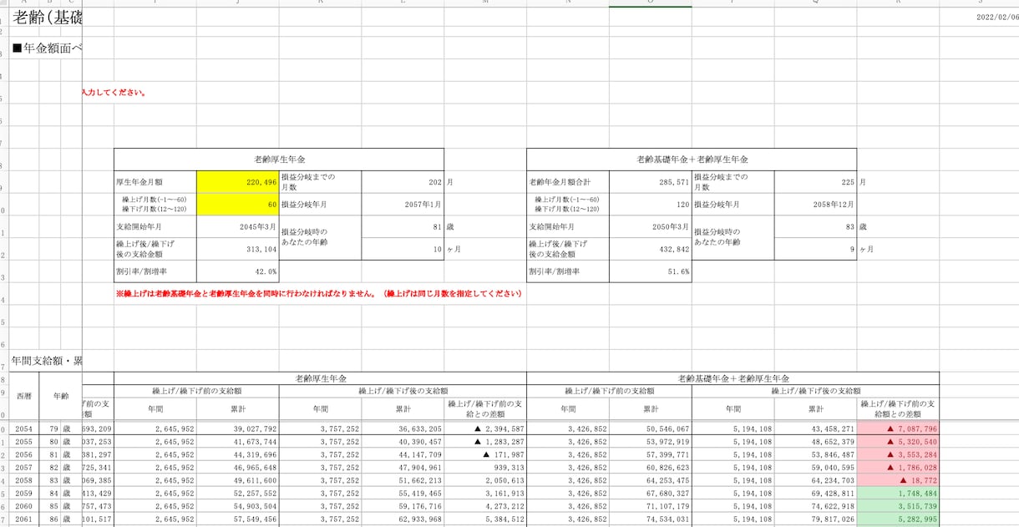Click the cumulative value 36,633,205
Screen dimensions: 1019x527
403,428
